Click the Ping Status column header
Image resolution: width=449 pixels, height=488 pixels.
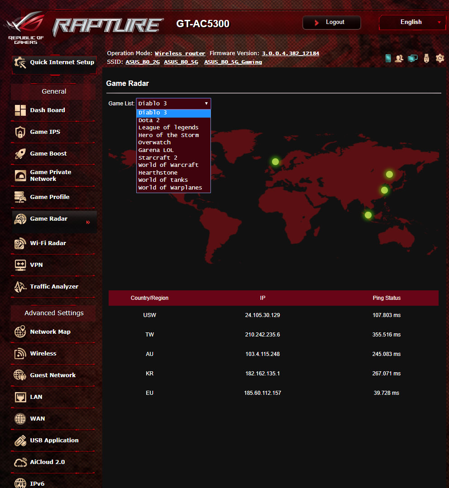387,298
